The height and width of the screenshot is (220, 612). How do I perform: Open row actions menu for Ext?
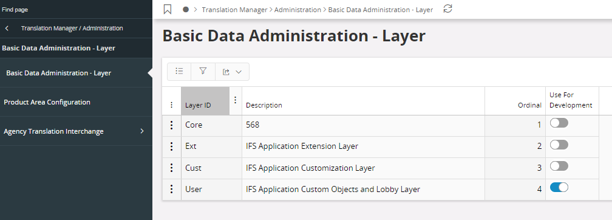point(171,146)
